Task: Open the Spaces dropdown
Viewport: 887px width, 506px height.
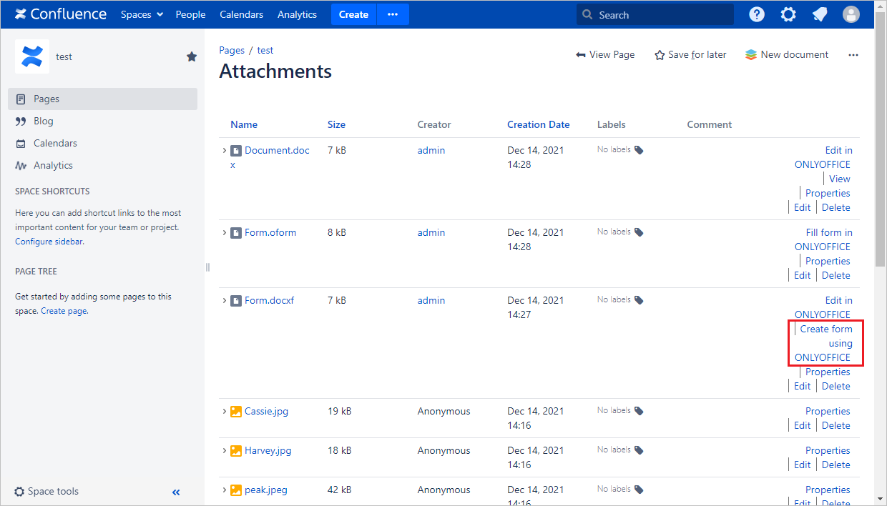Action: [141, 14]
